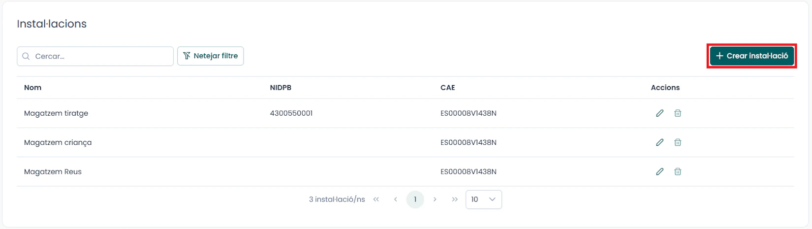Select the Magatzem Reus name cell
Image resolution: width=812 pixels, height=229 pixels.
tap(53, 172)
